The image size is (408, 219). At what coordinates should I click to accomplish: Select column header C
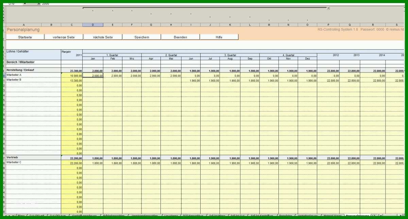coord(72,25)
